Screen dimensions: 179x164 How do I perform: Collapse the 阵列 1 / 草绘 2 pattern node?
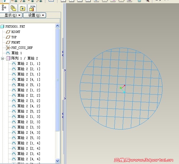click(2, 59)
